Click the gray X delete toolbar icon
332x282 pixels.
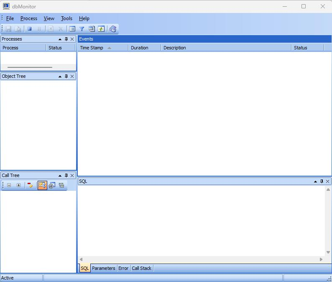pos(61,29)
